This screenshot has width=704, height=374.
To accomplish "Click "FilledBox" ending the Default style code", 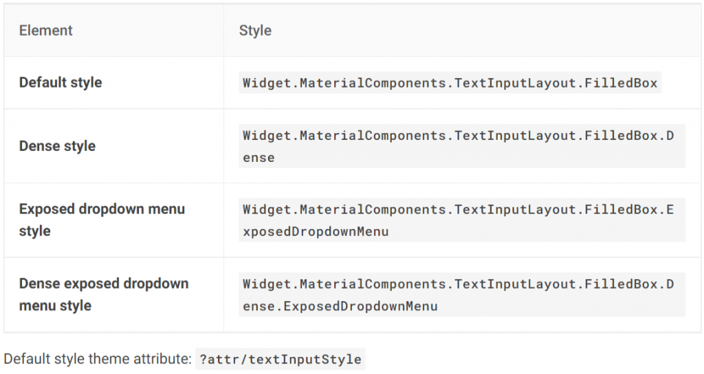I will coord(621,83).
